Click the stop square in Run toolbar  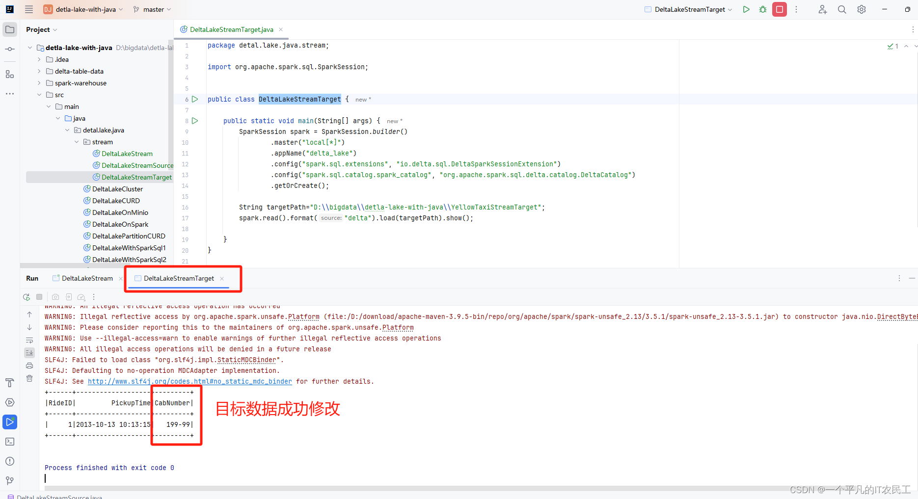coord(39,297)
